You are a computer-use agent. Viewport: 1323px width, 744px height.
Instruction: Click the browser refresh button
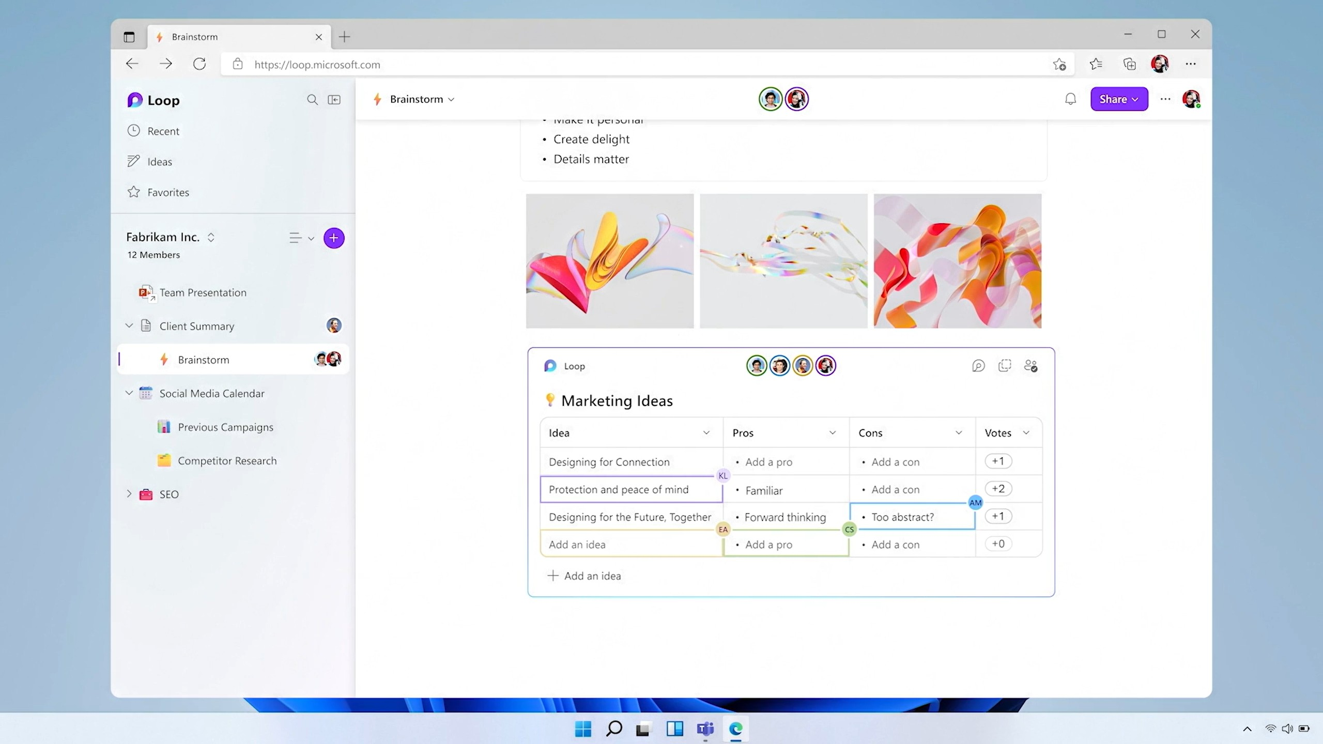point(199,64)
